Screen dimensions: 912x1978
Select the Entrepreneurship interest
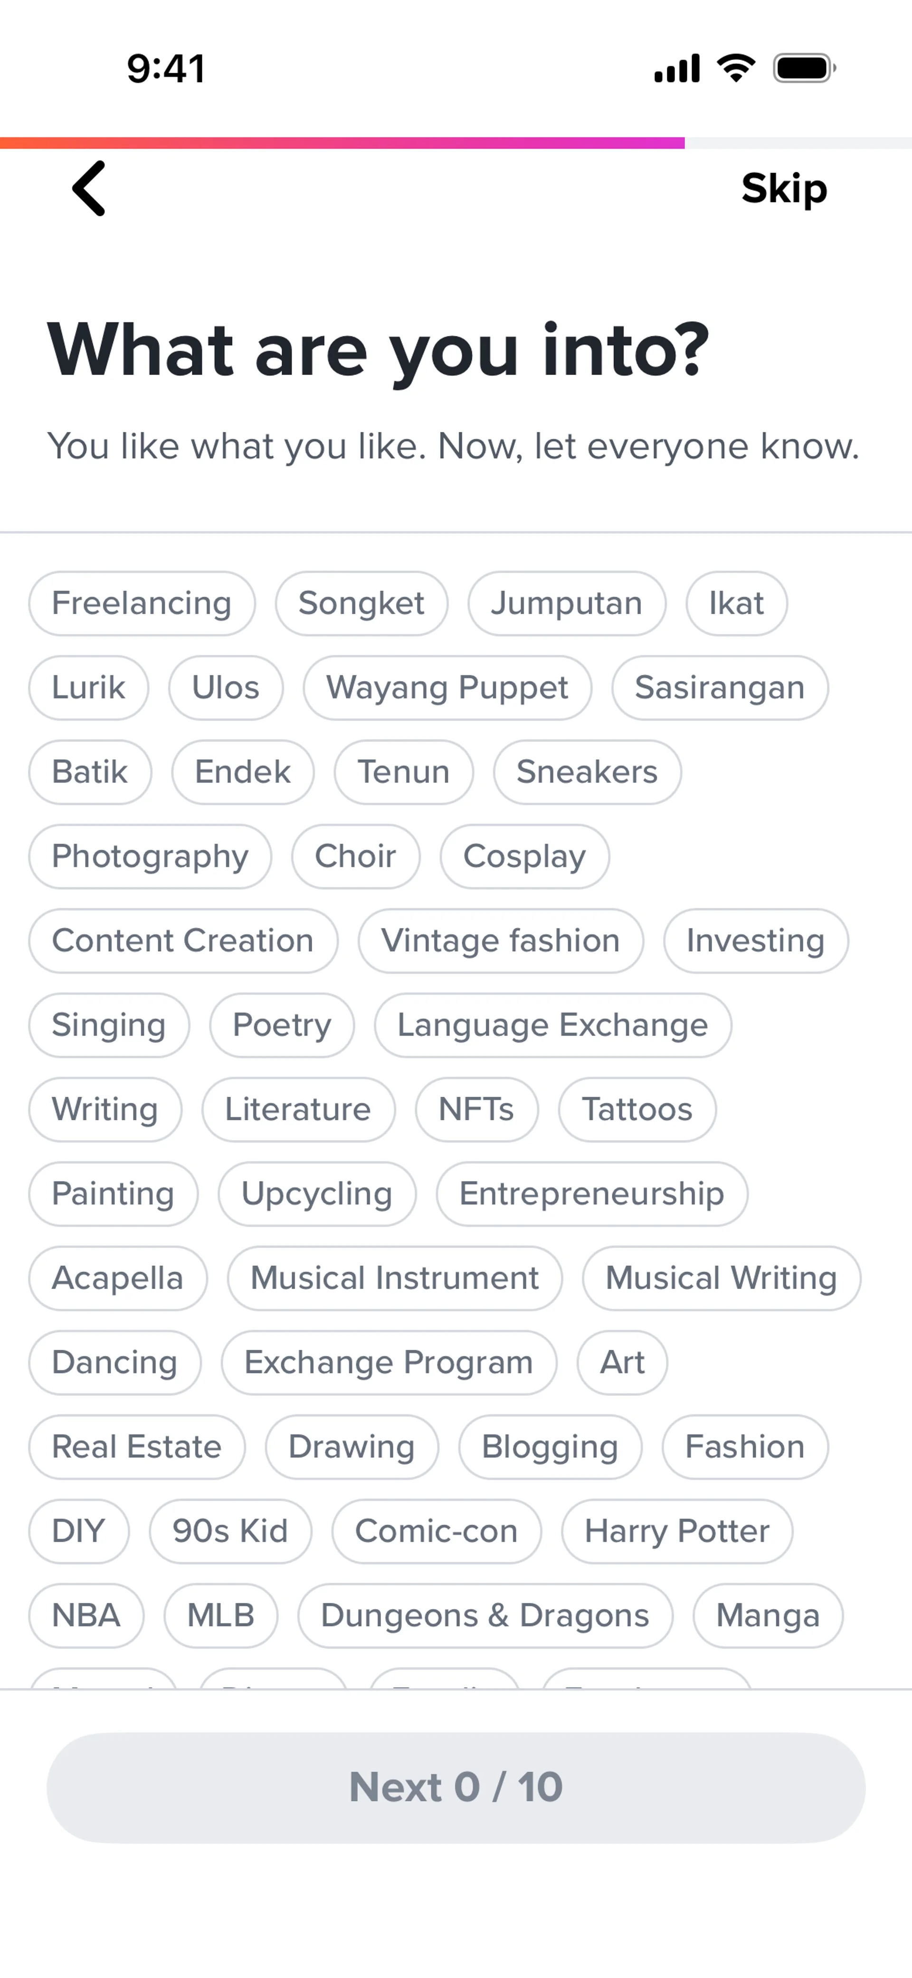tap(592, 1194)
